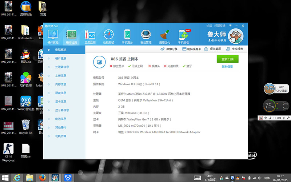This screenshot has width=291, height=182.
Task: Open the 硬件体检 hardware checkup icon
Action: point(53,37)
